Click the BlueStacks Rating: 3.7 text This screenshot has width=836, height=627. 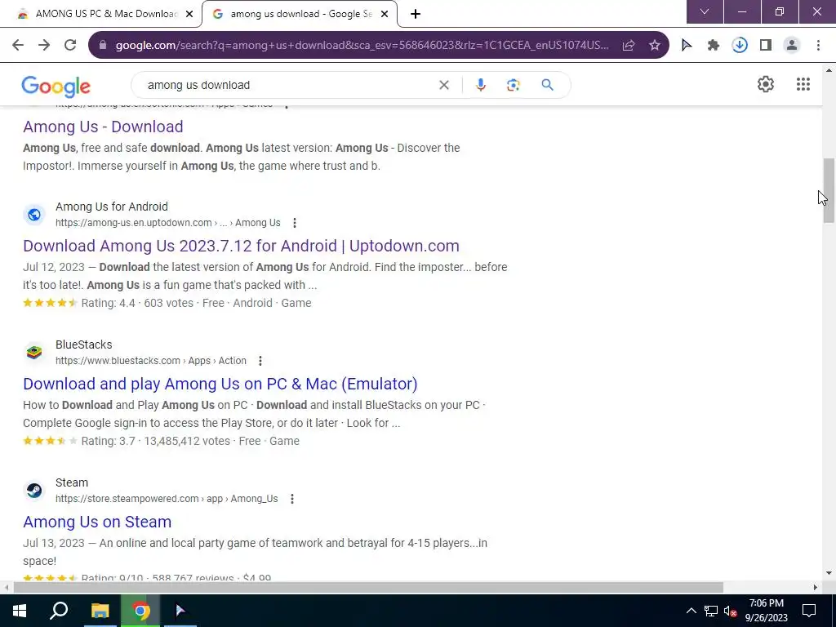[x=109, y=441]
